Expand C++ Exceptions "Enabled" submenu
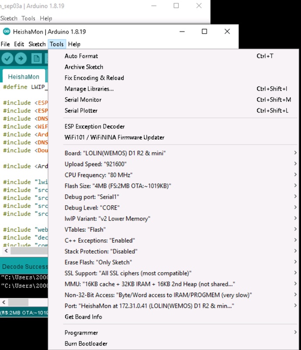 pos(174,241)
